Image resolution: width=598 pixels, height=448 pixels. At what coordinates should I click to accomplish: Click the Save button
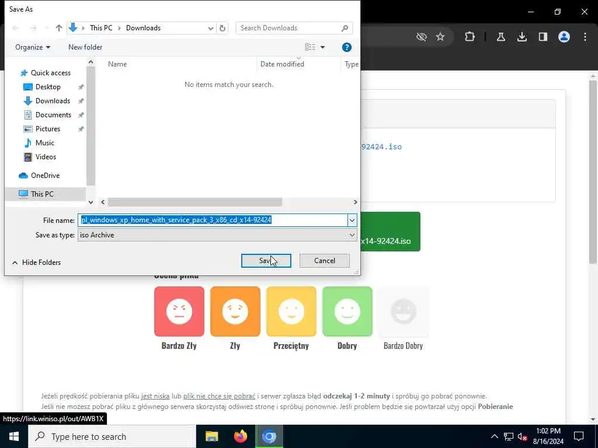pyautogui.click(x=266, y=261)
